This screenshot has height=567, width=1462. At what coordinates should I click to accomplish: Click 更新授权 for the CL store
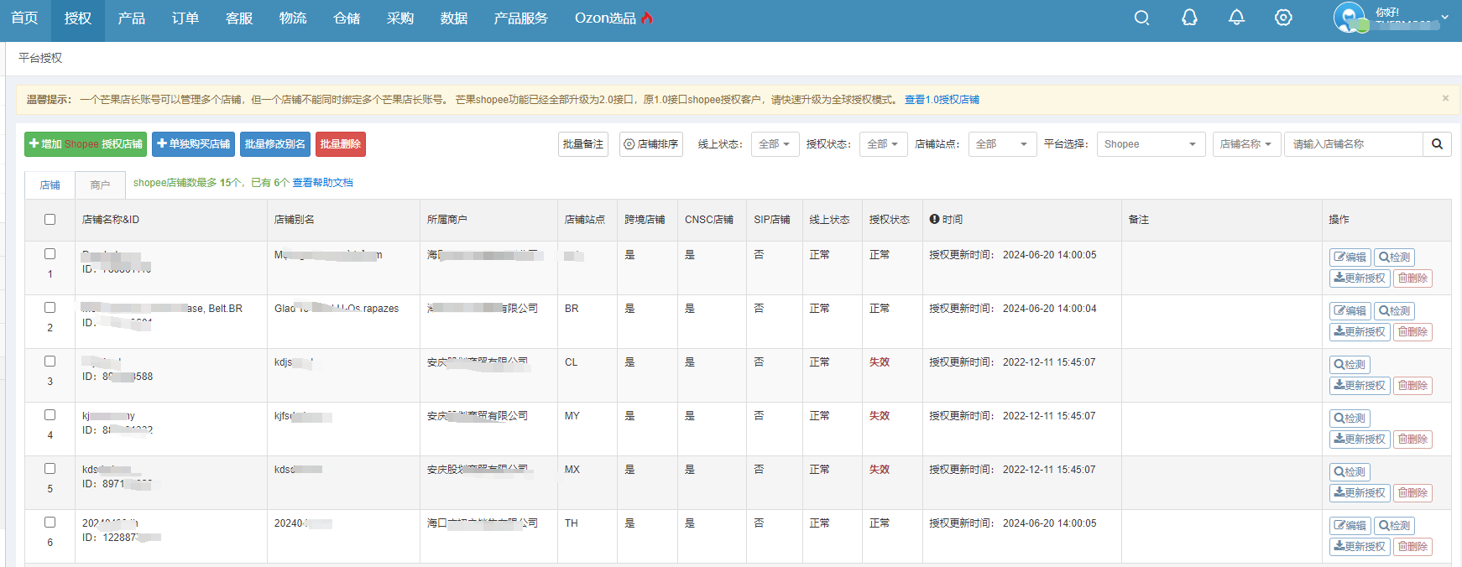click(1360, 386)
